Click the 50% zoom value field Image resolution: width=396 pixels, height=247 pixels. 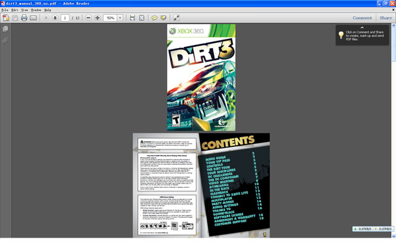(110, 18)
